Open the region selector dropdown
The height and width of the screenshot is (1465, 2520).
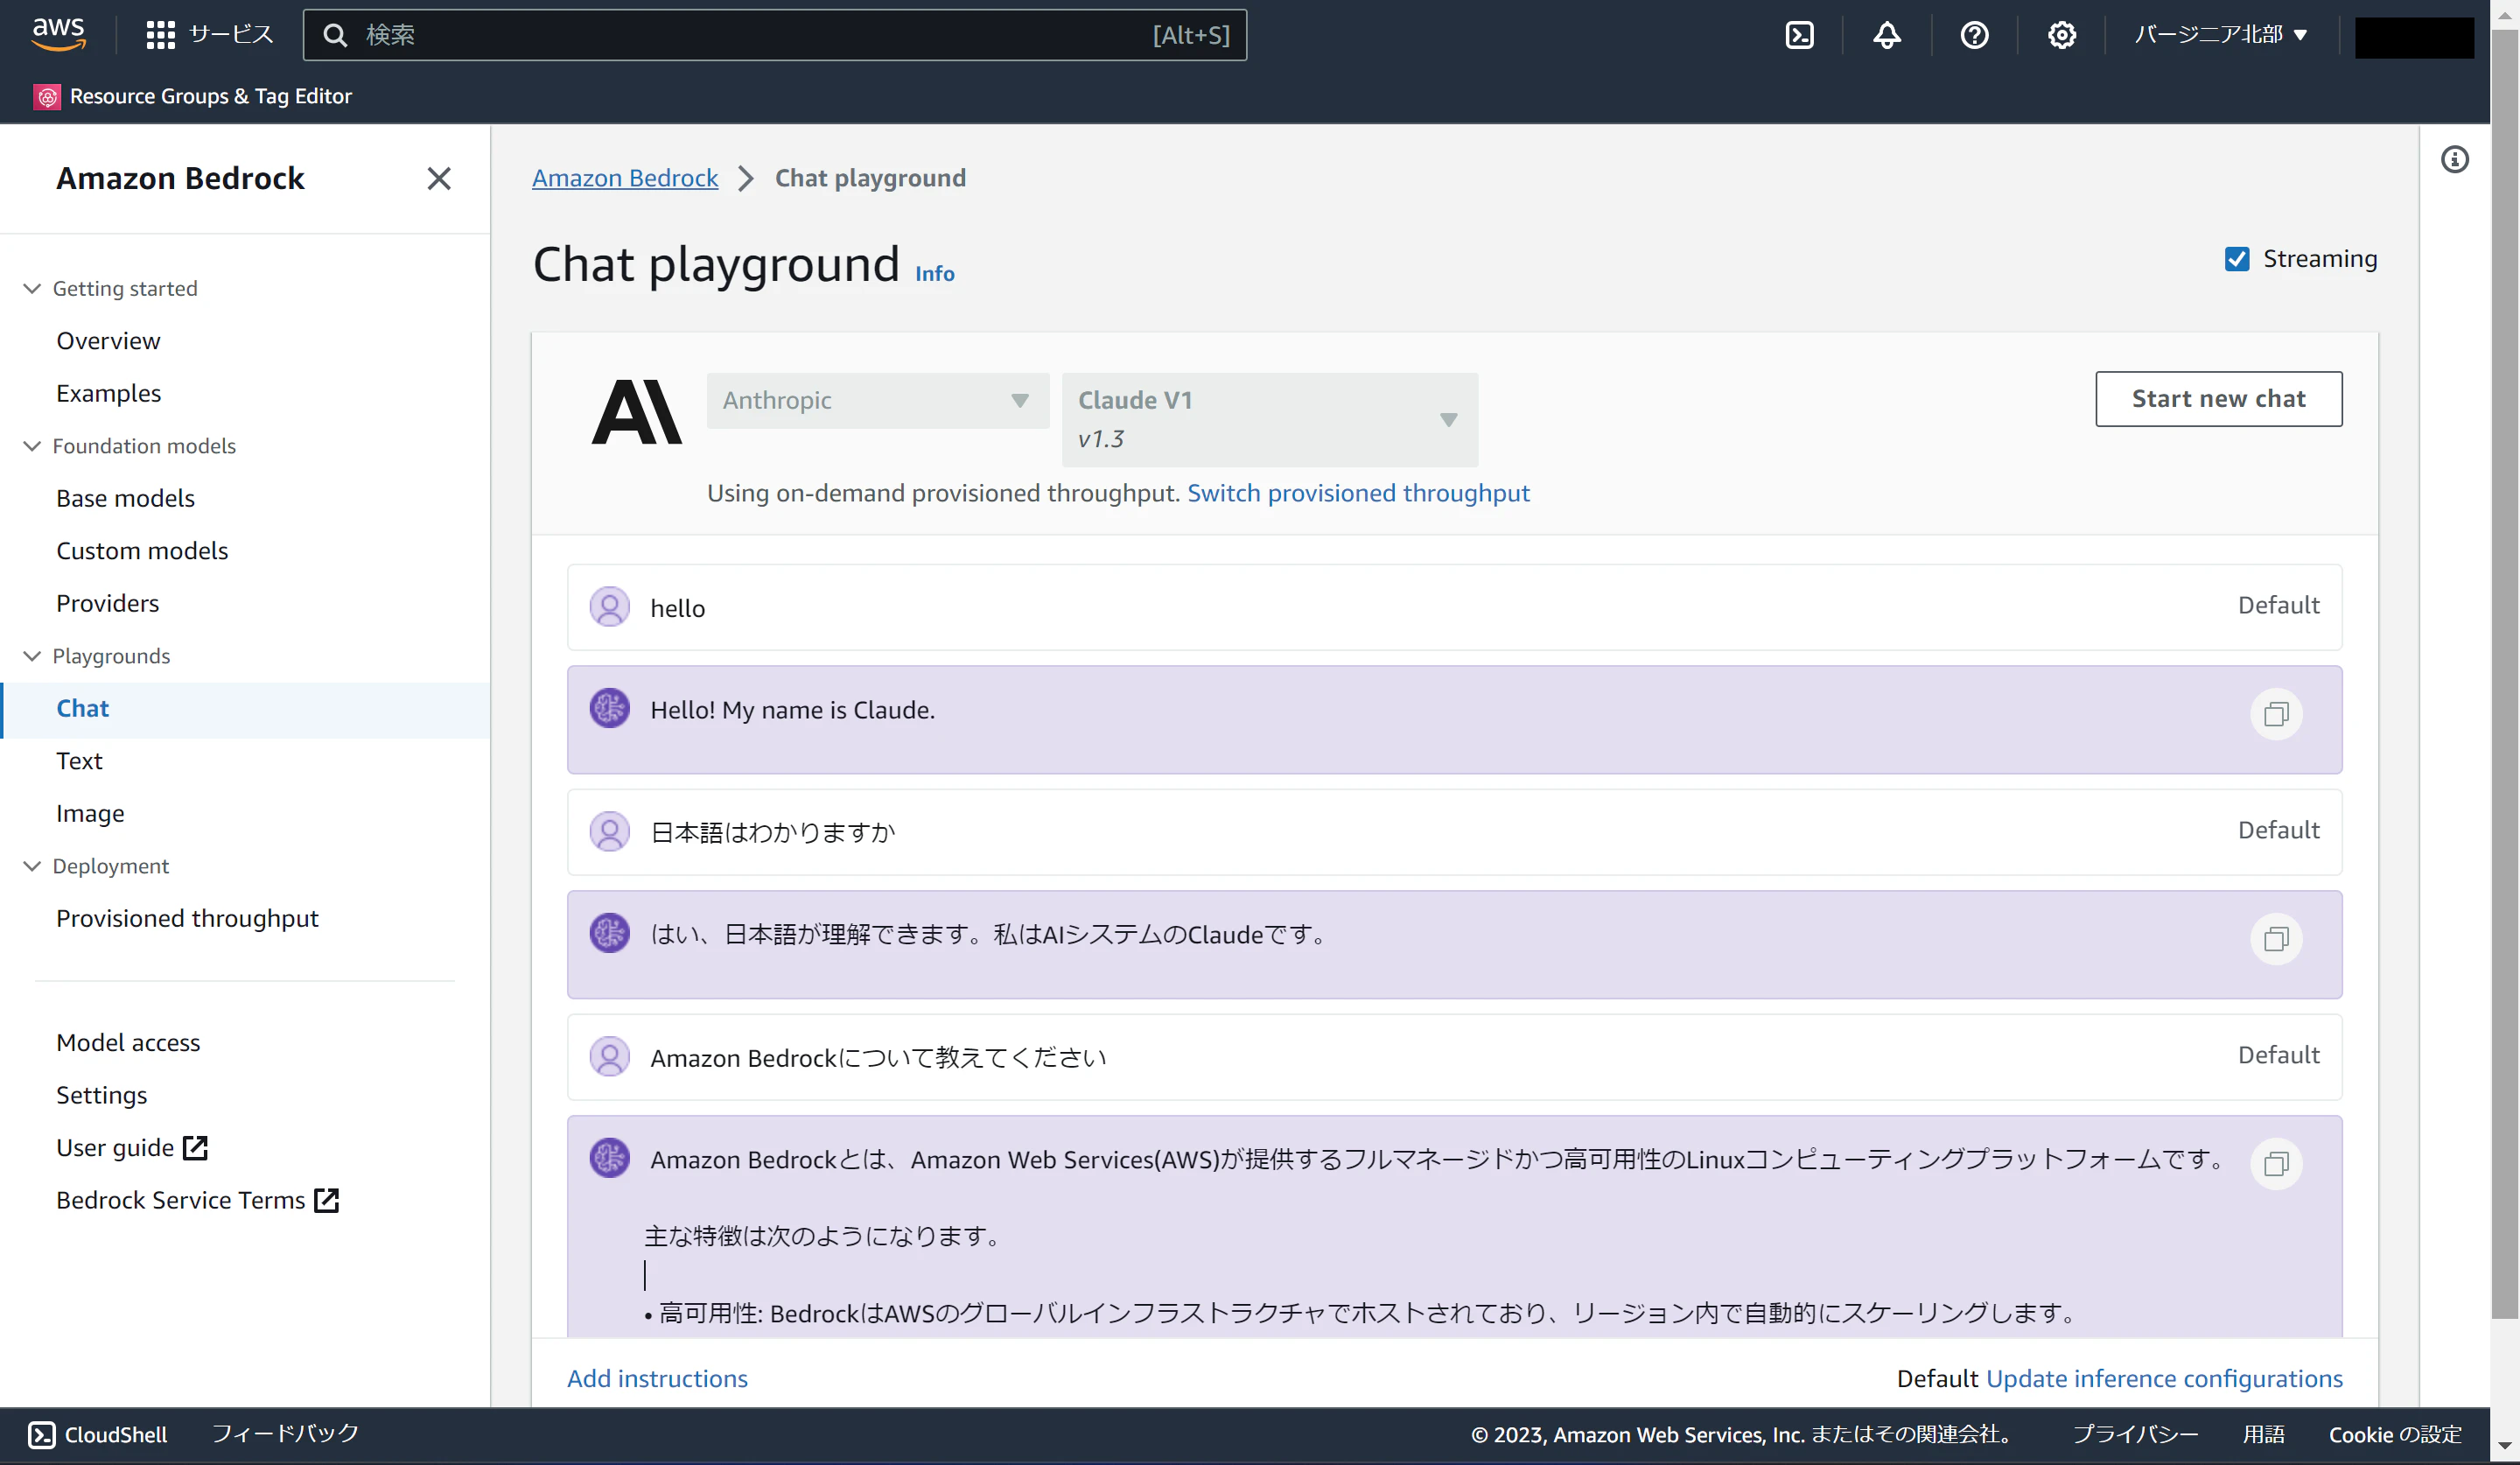2220,35
